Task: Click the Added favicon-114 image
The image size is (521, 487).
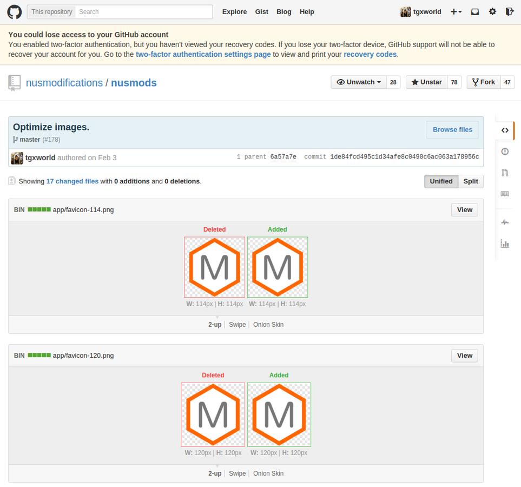Action: (278, 267)
